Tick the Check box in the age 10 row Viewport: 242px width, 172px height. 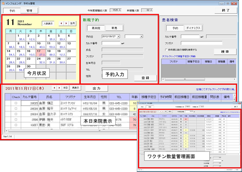coord(16,103)
